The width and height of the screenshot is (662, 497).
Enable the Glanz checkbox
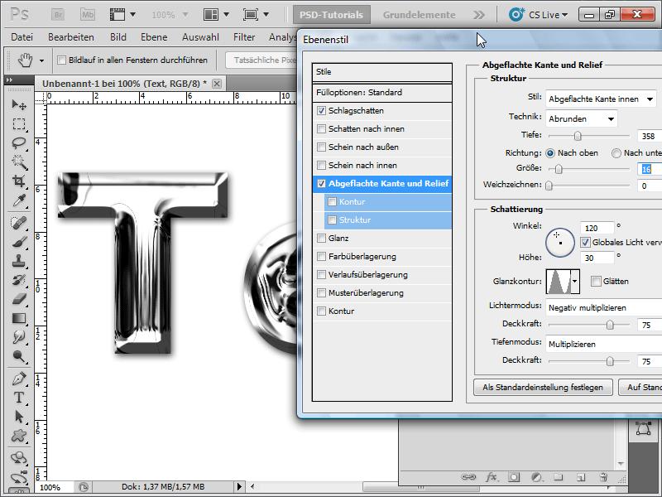(x=321, y=239)
